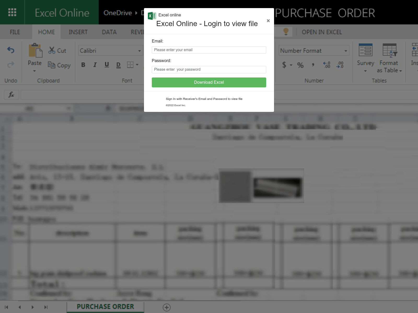The image size is (418, 313).
Task: Toggle Italic formatting
Action: tap(95, 65)
